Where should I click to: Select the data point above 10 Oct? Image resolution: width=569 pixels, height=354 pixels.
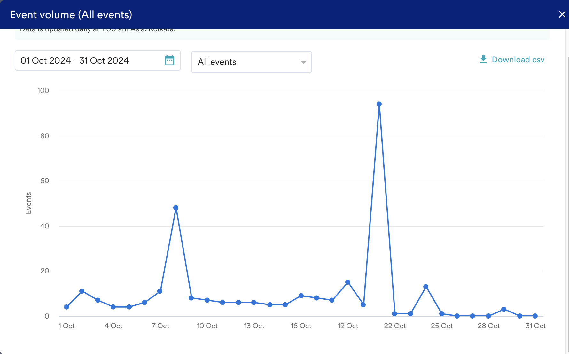207,300
